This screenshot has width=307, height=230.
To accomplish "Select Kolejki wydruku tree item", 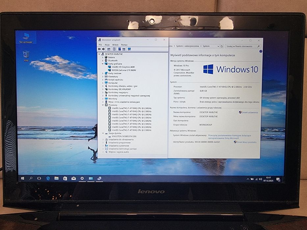I will [x=116, y=80].
